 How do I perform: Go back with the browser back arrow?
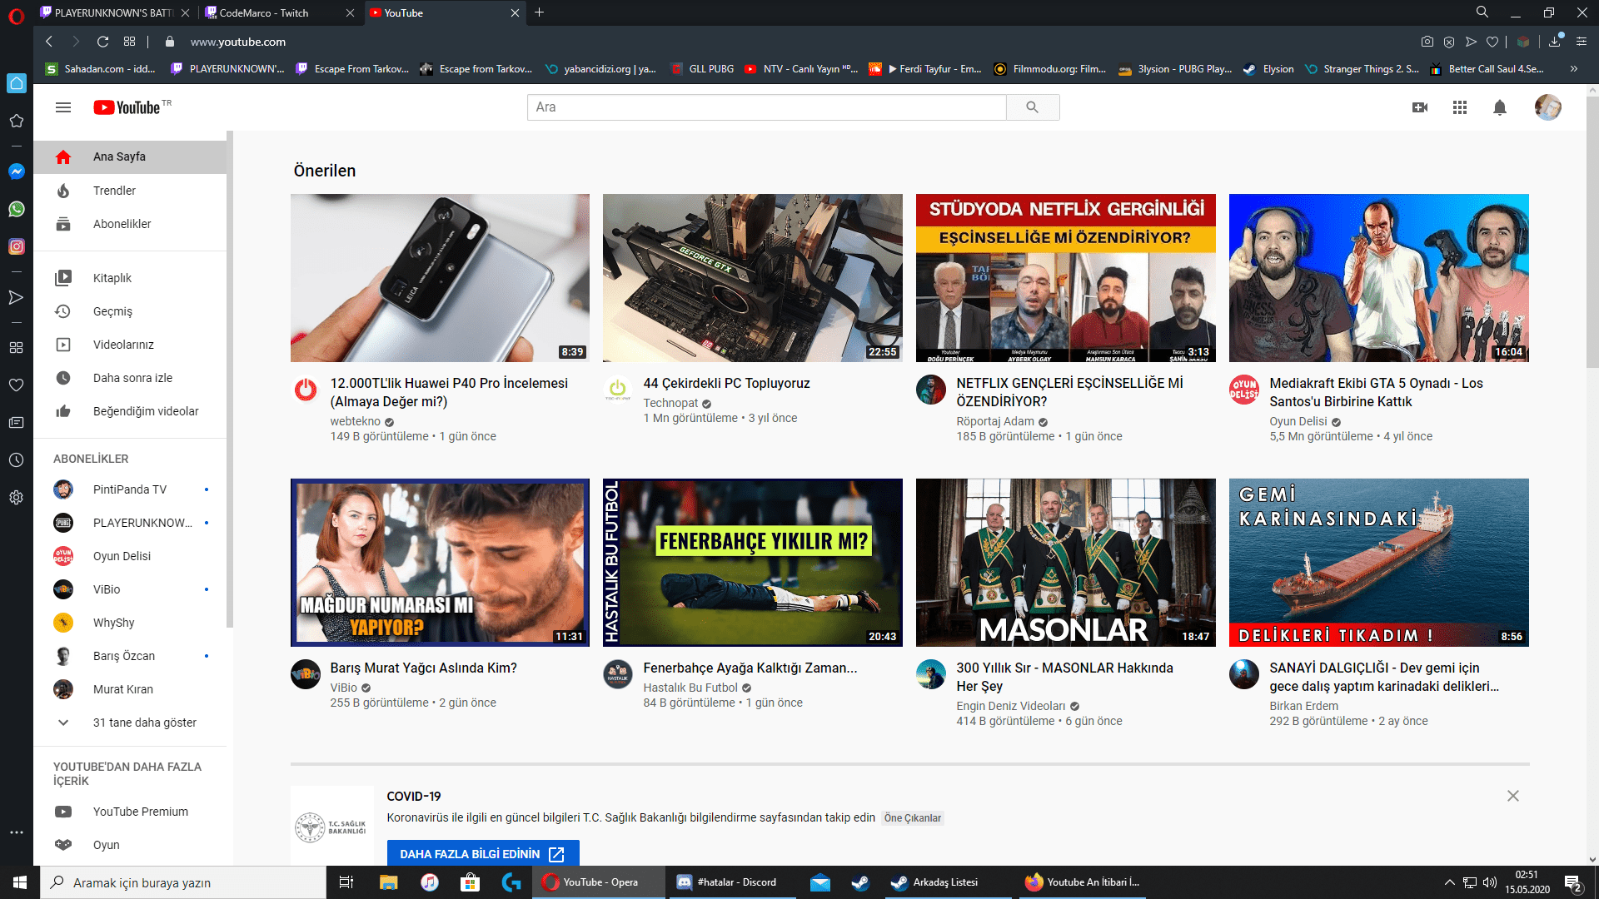tap(49, 42)
